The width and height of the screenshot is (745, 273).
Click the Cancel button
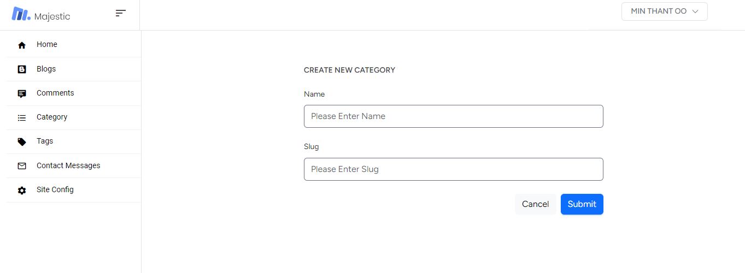click(535, 204)
